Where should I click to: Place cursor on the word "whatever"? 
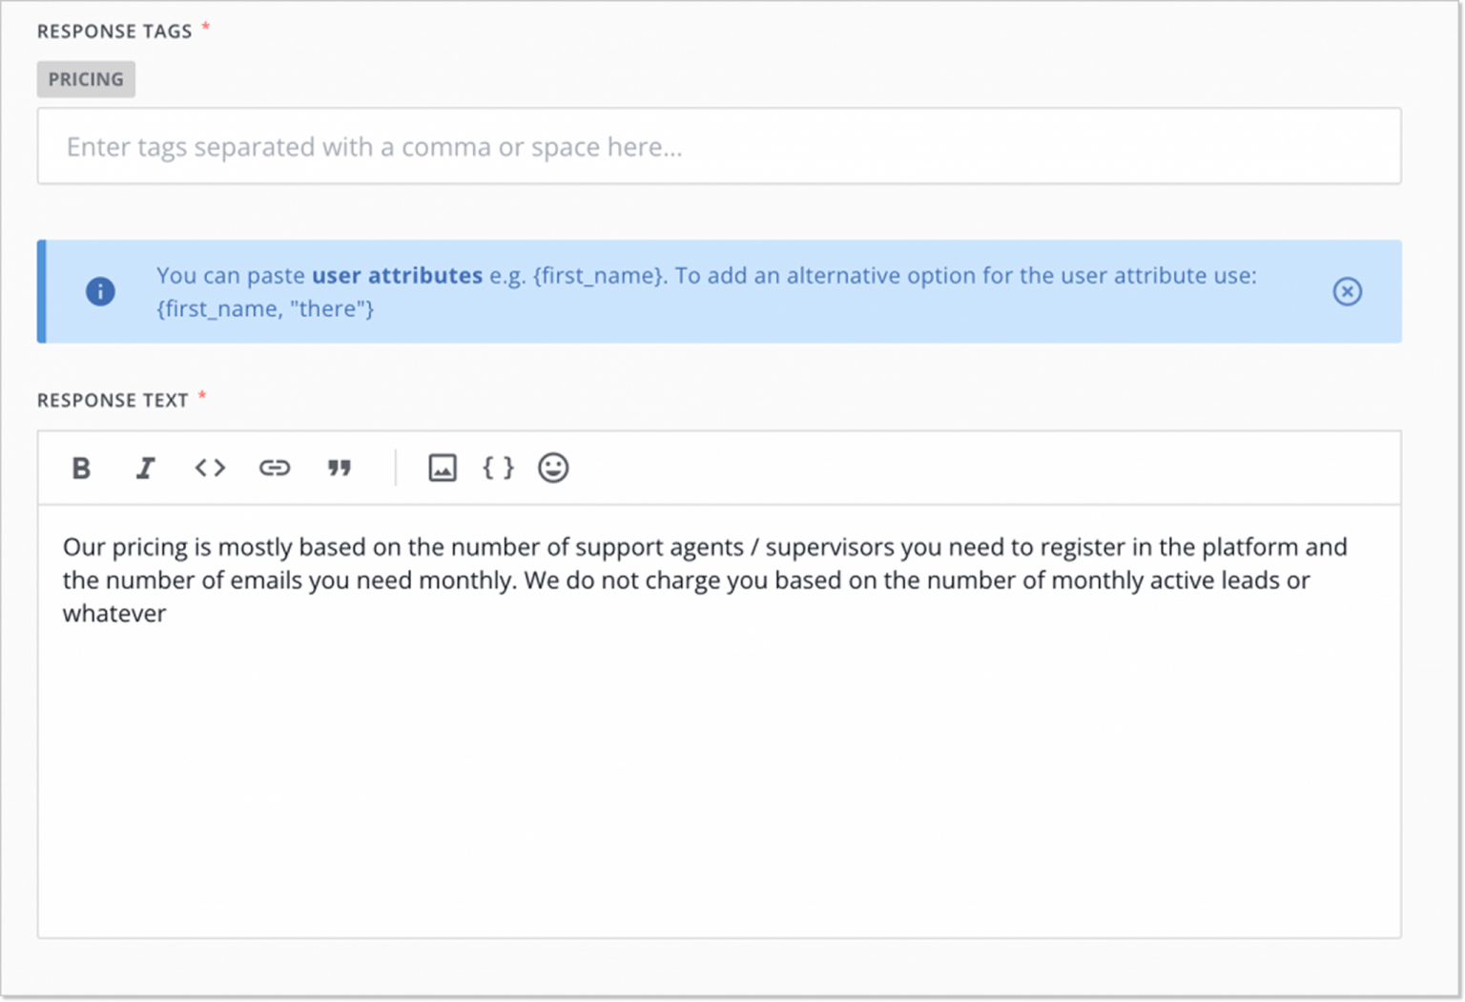click(114, 614)
